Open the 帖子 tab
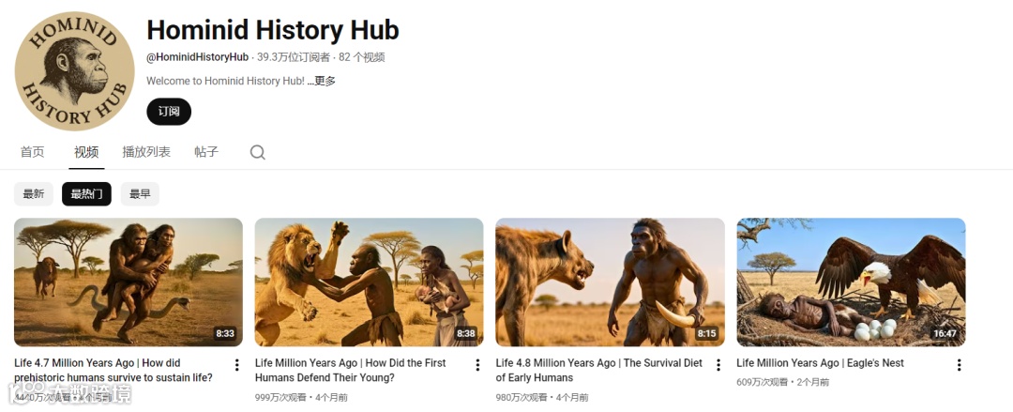 coord(206,152)
